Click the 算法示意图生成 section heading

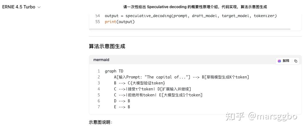[x=107, y=46]
